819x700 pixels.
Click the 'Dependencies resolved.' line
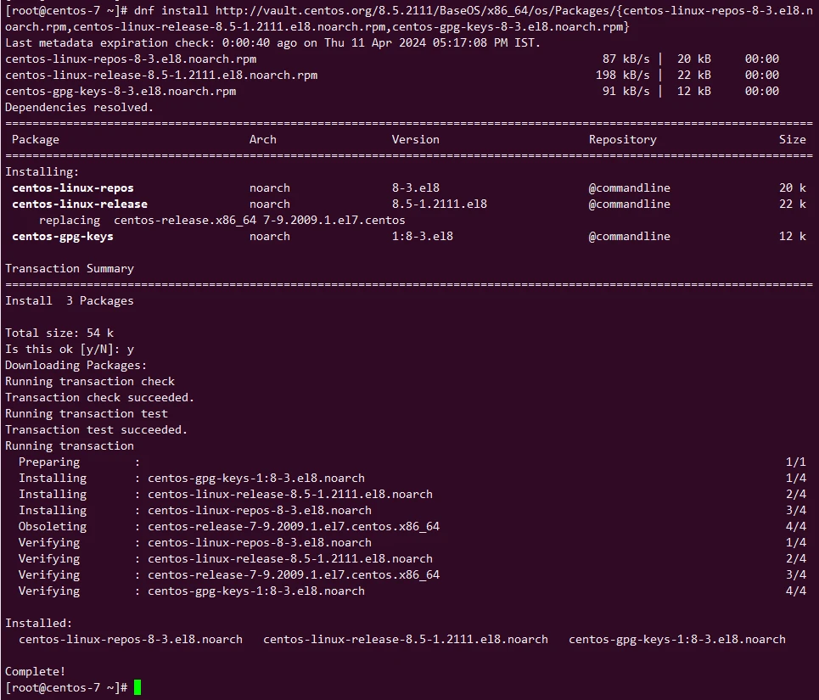click(x=80, y=107)
